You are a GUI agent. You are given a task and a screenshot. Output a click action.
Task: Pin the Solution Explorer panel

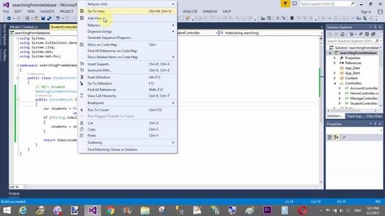[x=375, y=27]
